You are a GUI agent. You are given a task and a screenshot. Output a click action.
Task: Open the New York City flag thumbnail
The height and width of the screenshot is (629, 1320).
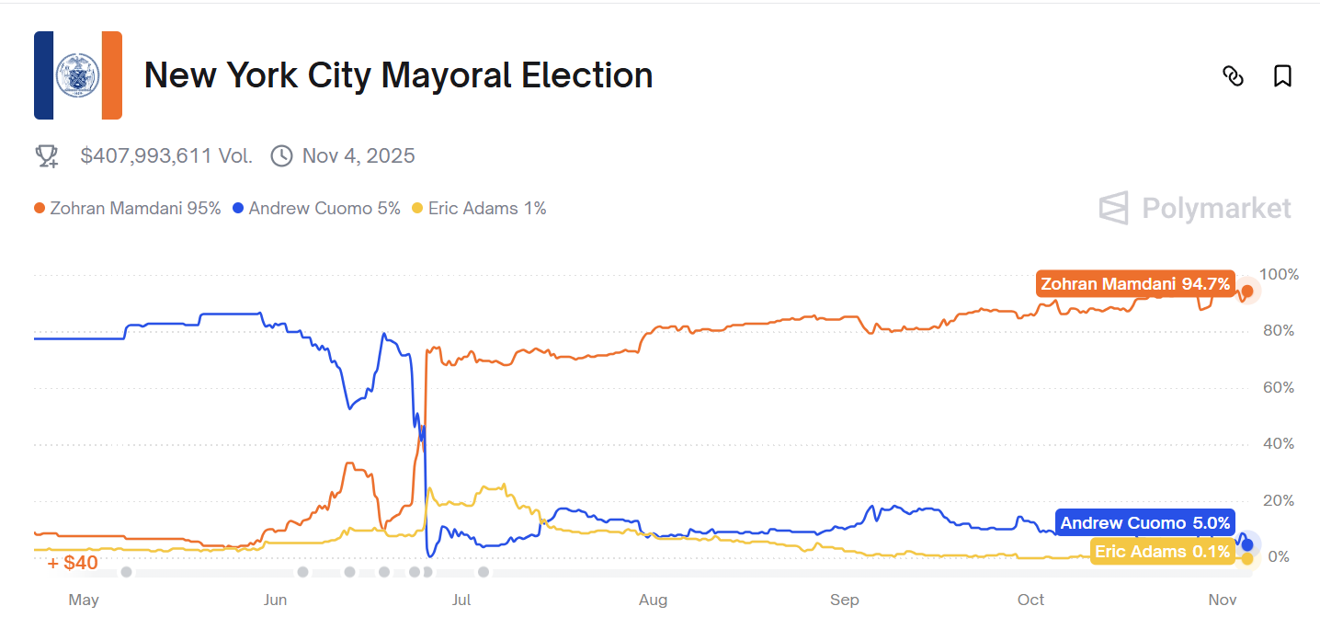point(78,75)
